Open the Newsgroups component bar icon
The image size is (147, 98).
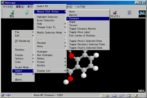coord(122,96)
